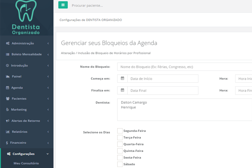Viewport: 252px width, 168px height.
Task: Click the Hora Início time field
Action: (x=244, y=79)
